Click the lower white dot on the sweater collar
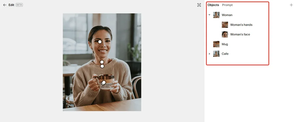The width and height of the screenshot is (296, 122). coord(102,66)
